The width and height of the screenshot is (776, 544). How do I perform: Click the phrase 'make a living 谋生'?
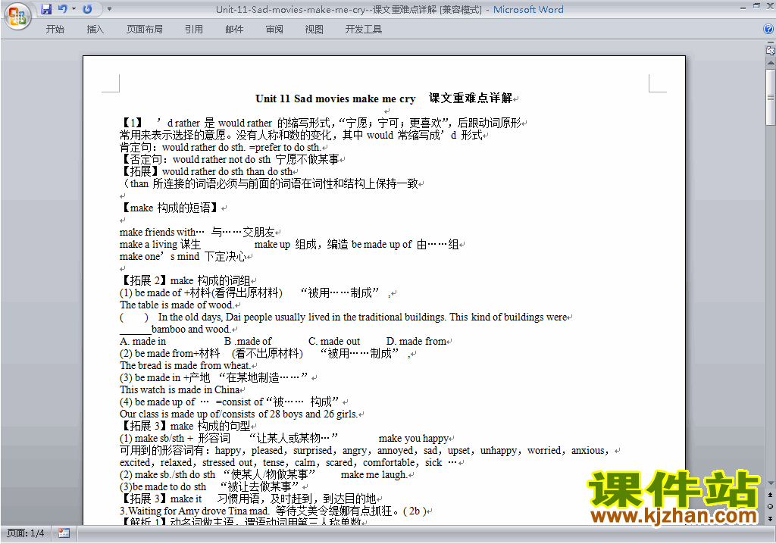161,244
